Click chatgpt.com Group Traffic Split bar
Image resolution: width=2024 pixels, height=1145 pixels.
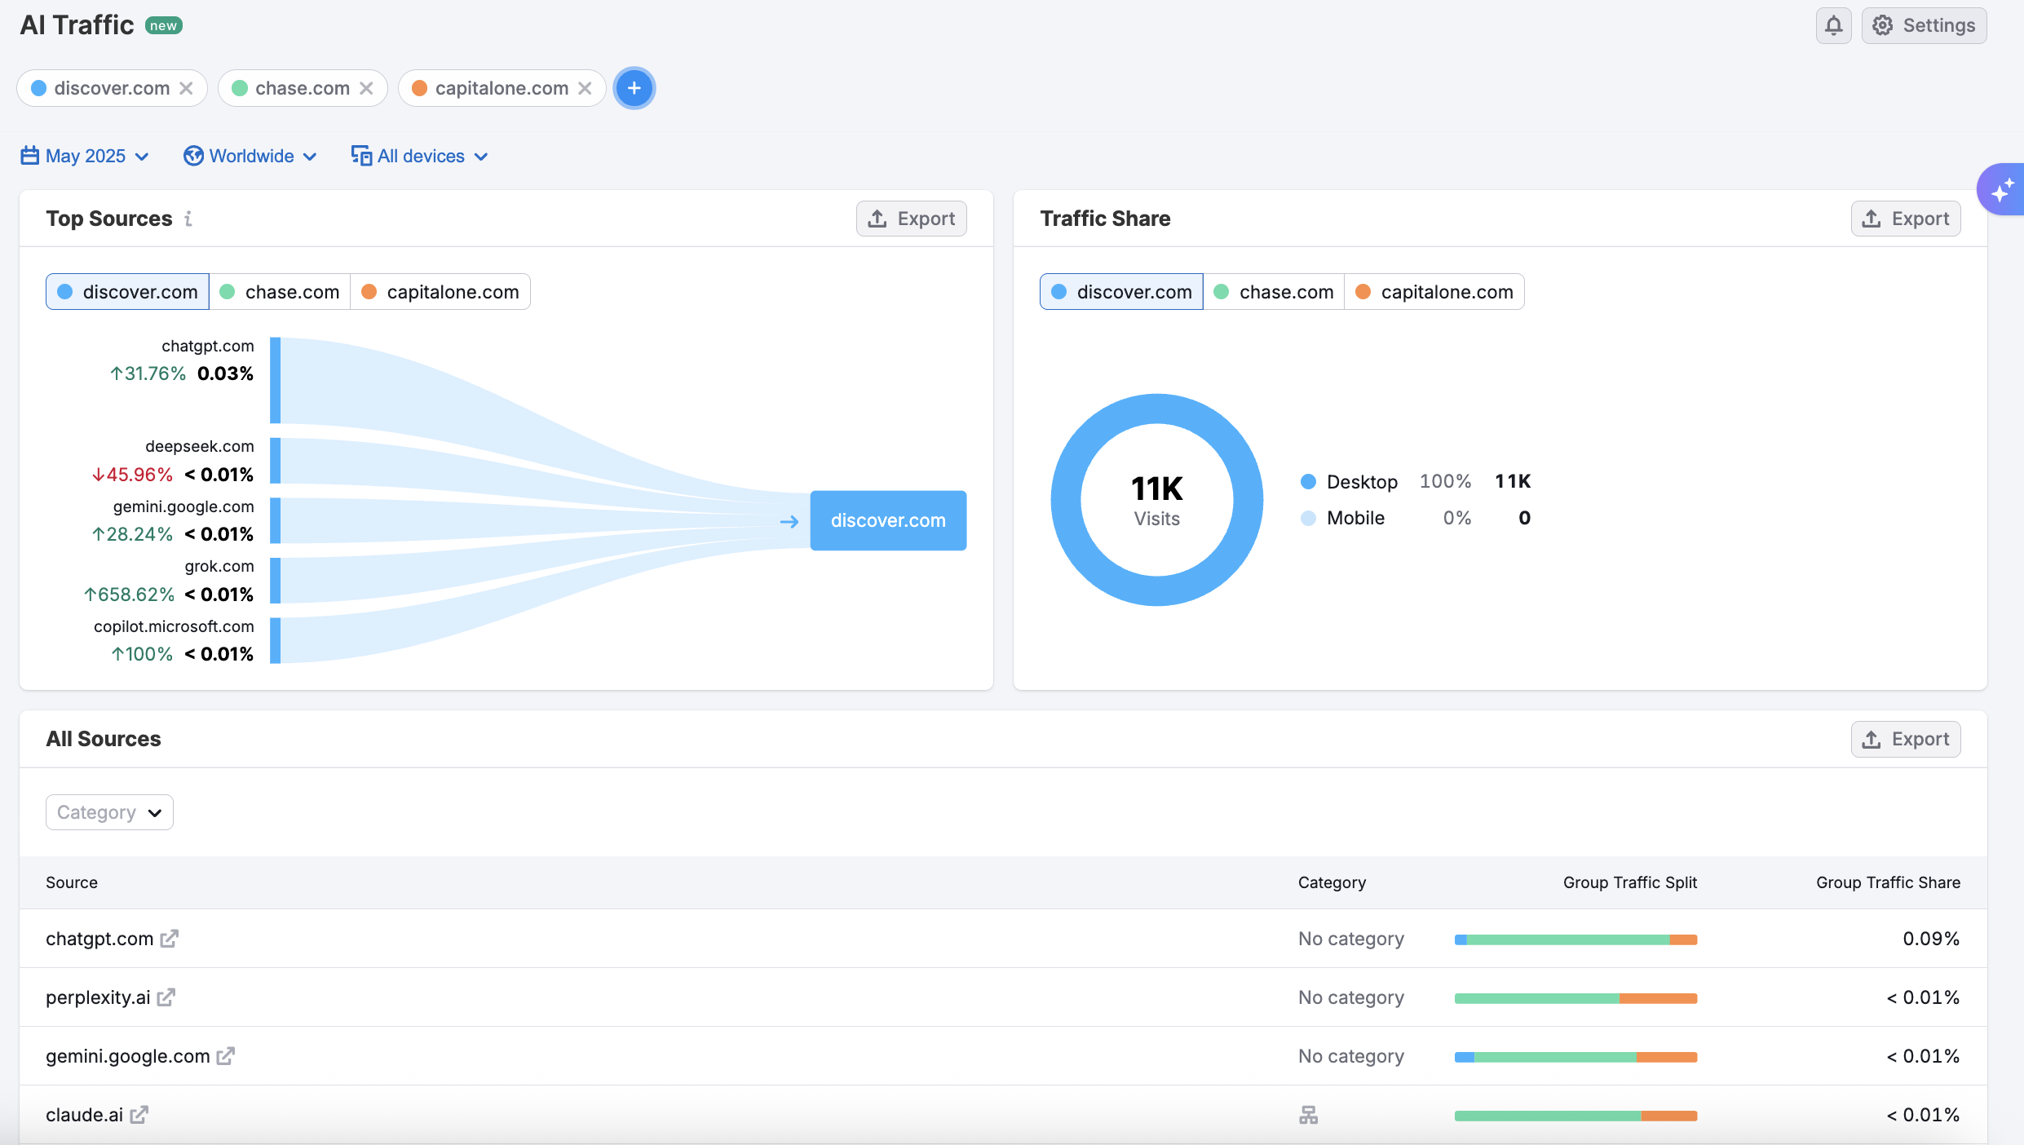(1575, 939)
